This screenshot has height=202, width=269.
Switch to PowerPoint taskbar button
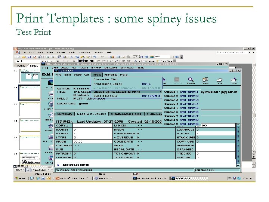click(74, 178)
